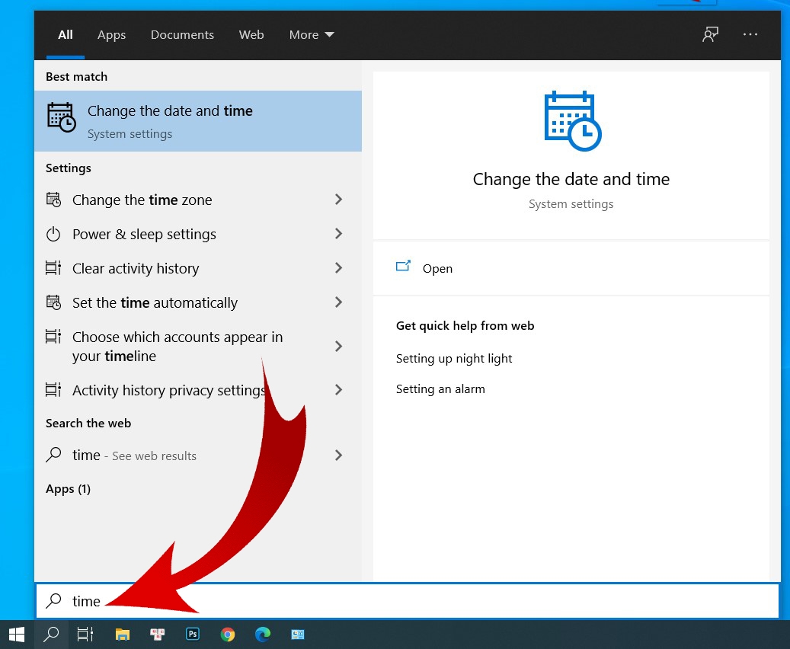This screenshot has width=790, height=649.
Task: Open Task View from the taskbar
Action: point(85,635)
